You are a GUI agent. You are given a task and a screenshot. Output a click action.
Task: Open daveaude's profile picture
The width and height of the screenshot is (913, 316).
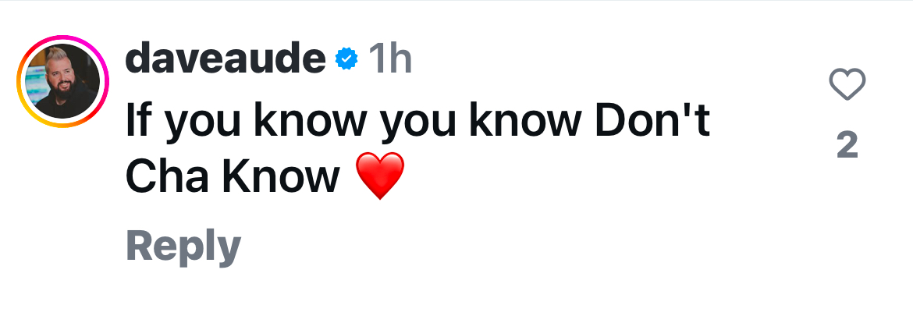[x=63, y=81]
